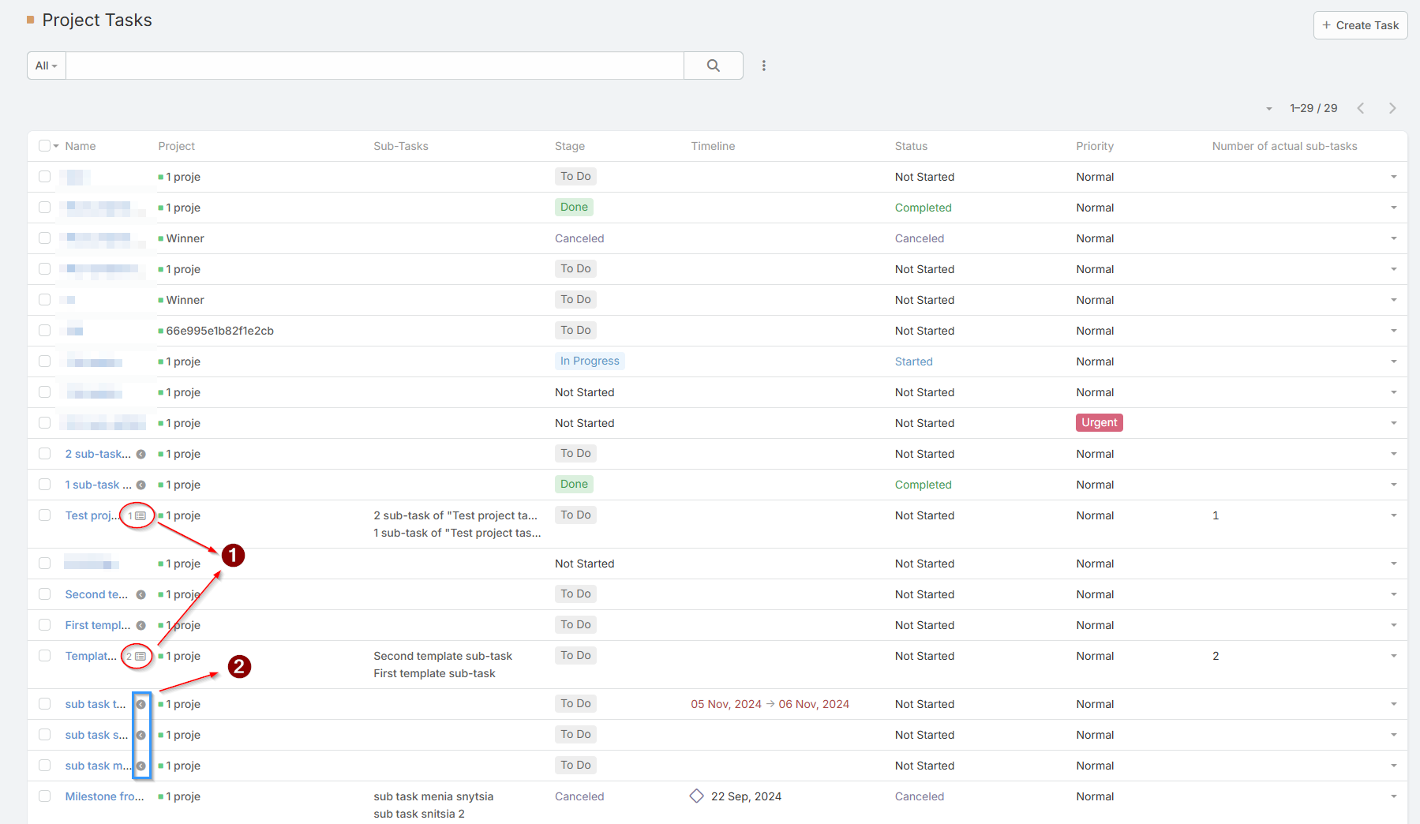This screenshot has height=824, width=1420.
Task: Click sub-task count icon on Test proj row
Action: pos(137,515)
